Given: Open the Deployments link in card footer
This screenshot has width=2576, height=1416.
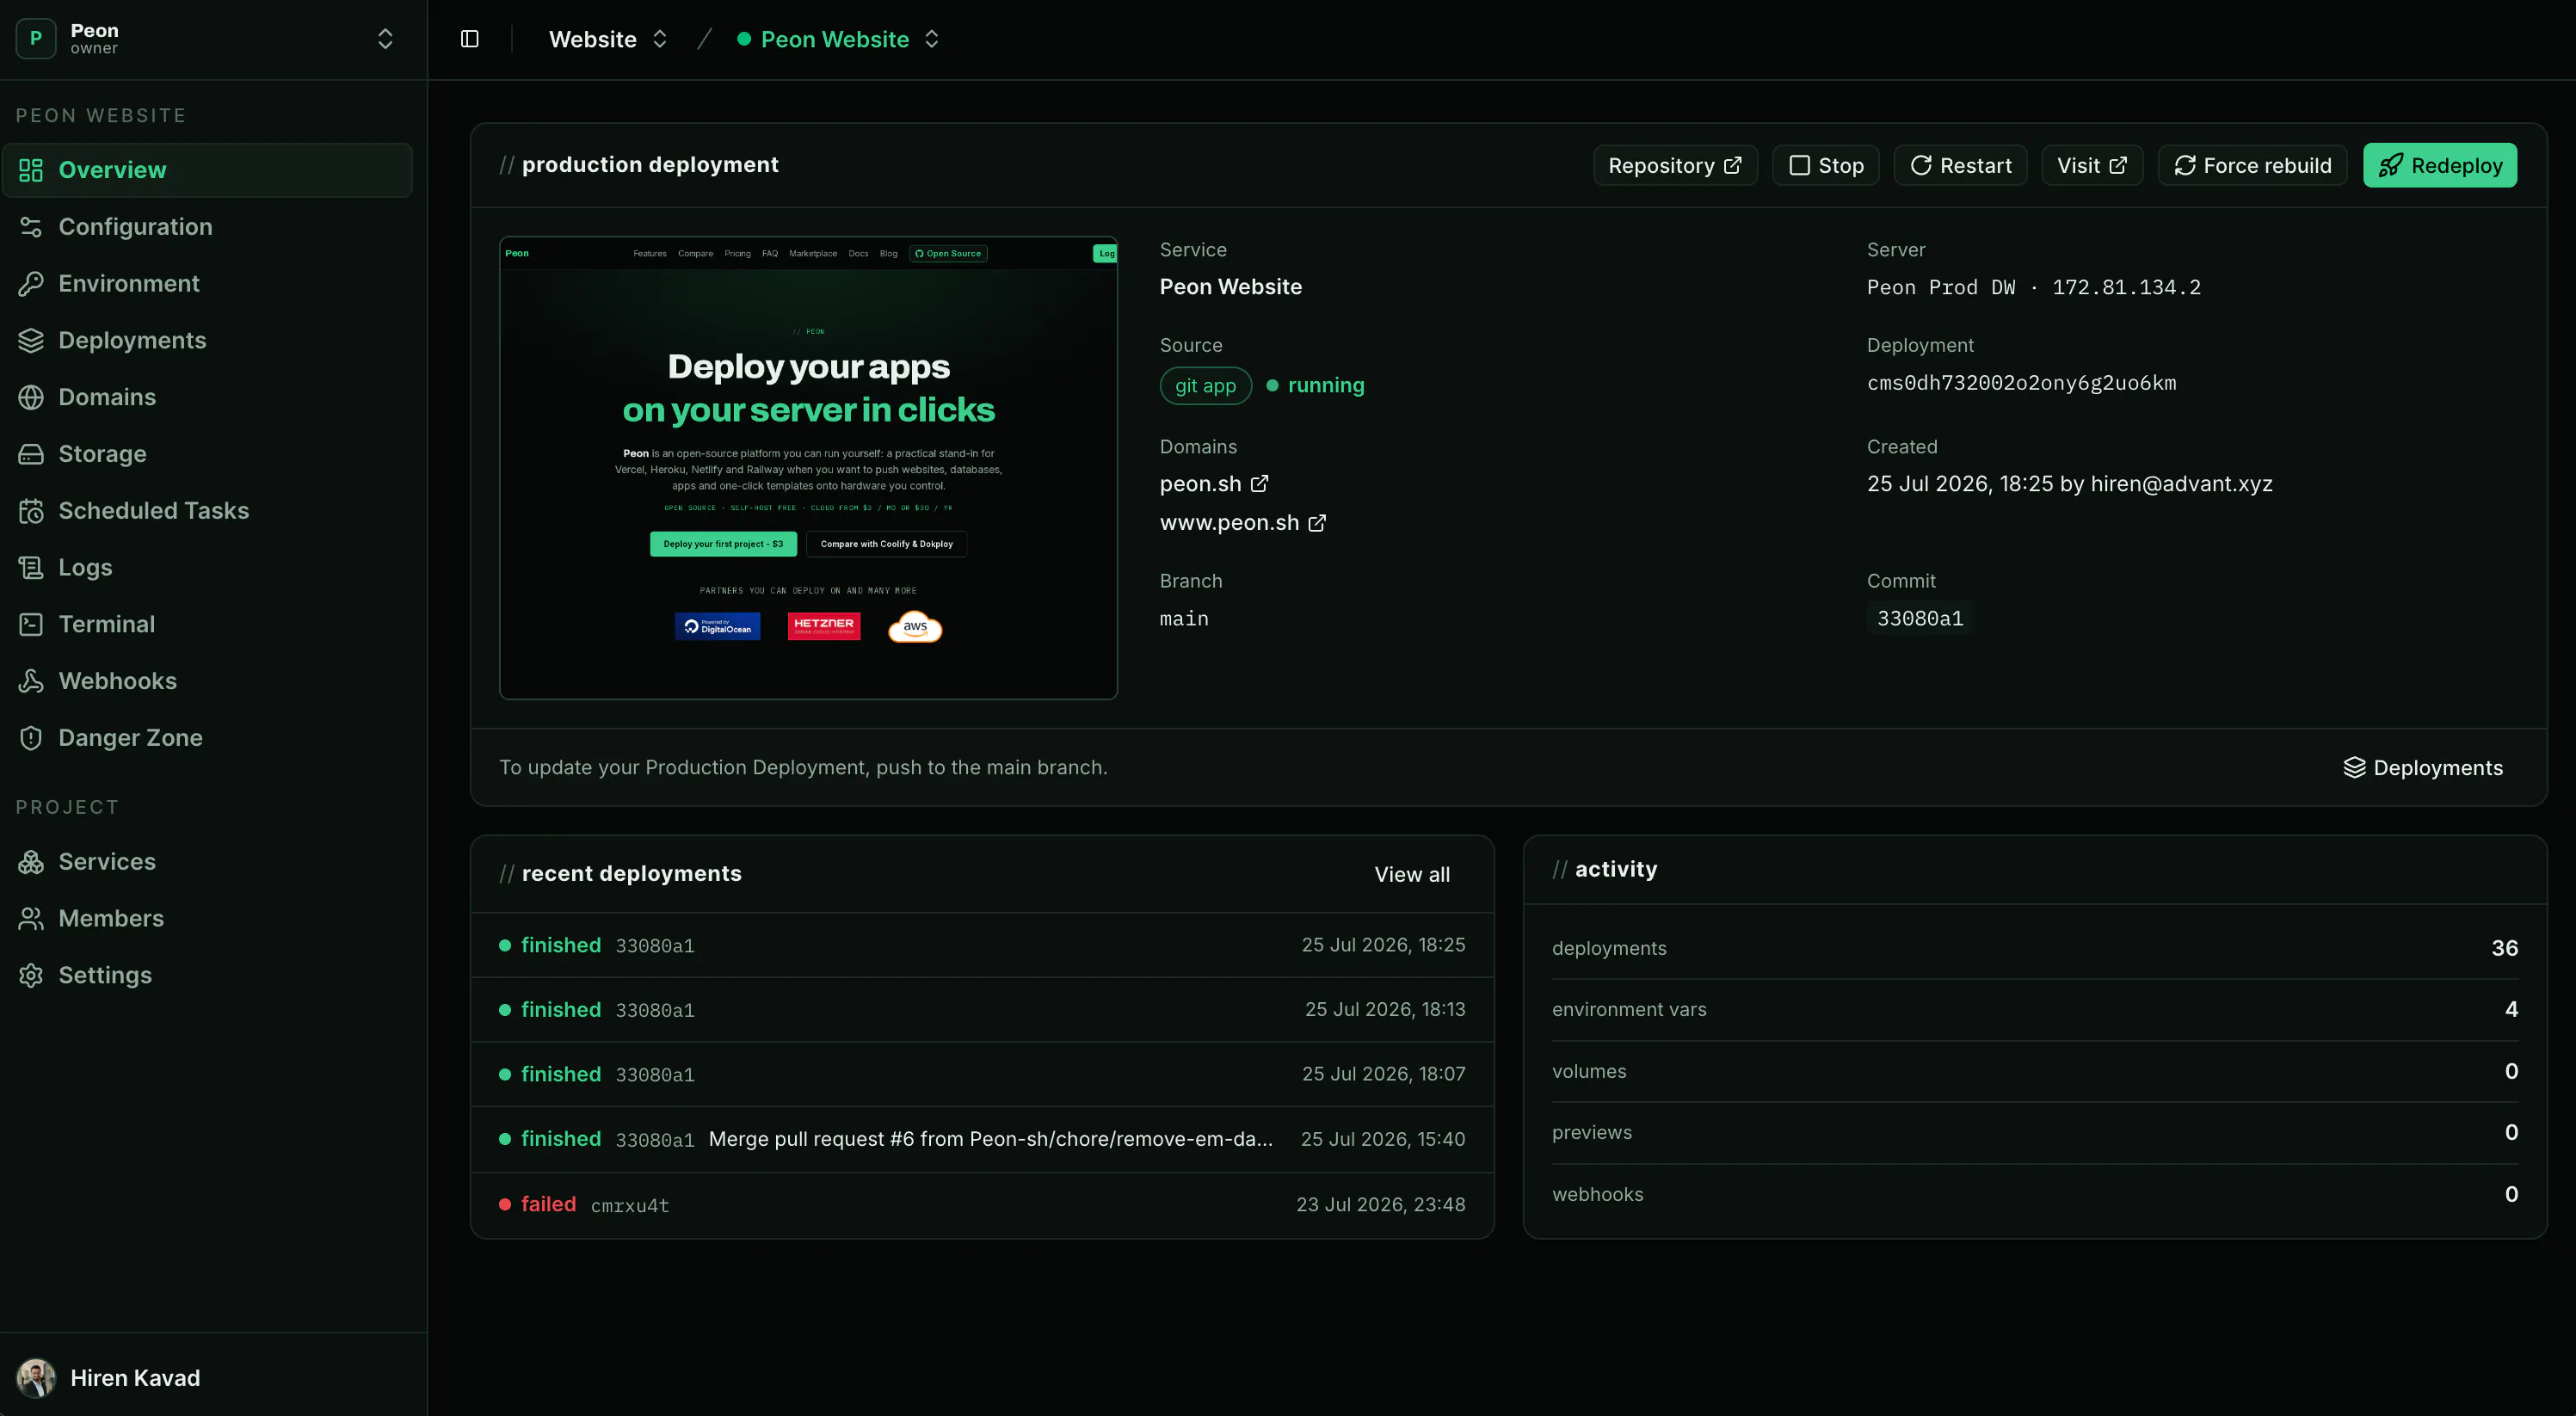Looking at the screenshot, I should pos(2424,768).
